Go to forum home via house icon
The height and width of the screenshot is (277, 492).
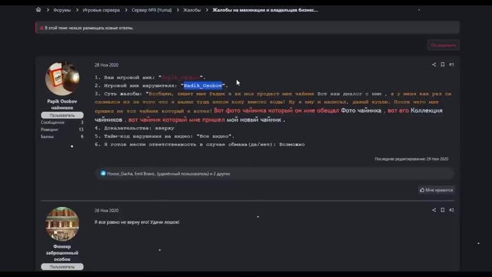38,10
